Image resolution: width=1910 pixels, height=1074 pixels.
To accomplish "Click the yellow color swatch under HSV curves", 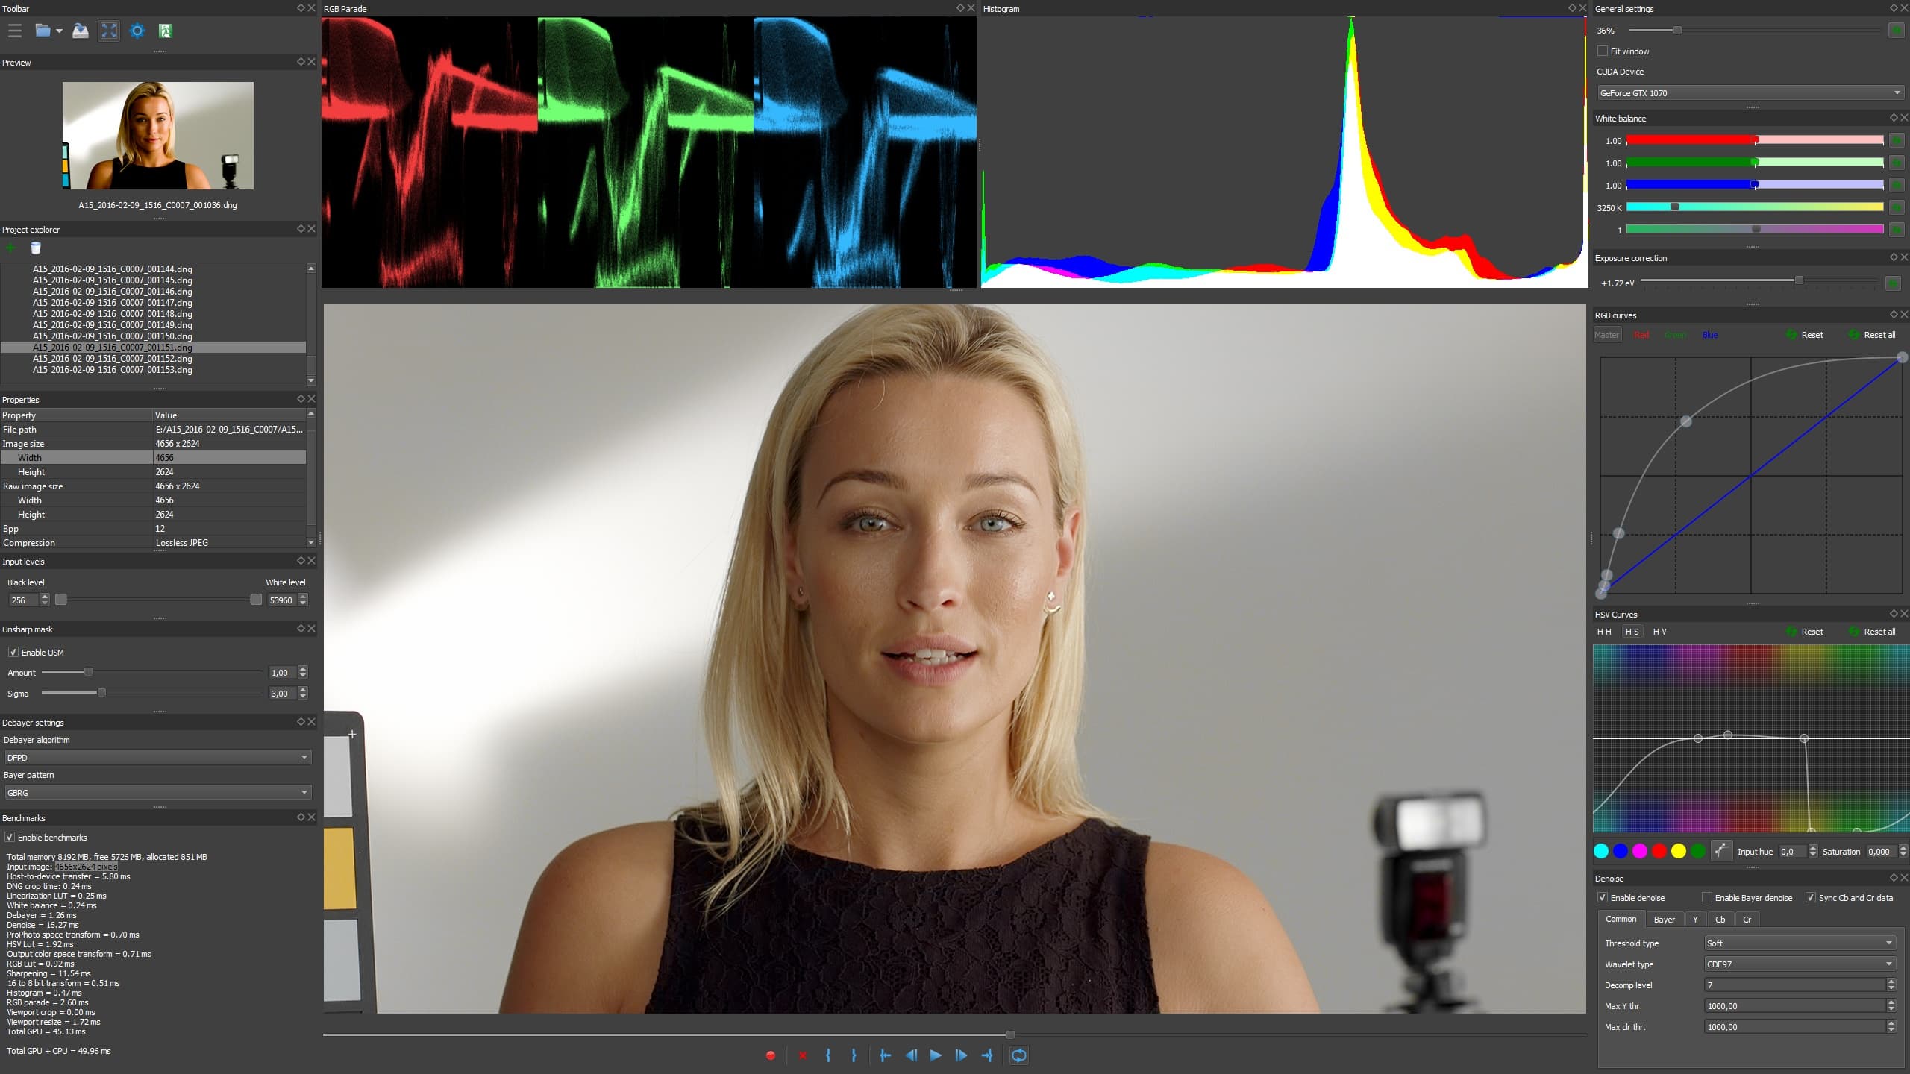I will tap(1679, 851).
